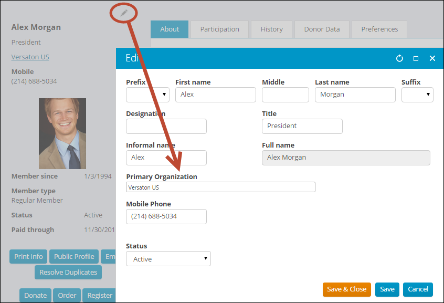The height and width of the screenshot is (303, 444).
Task: Maximize the Edit dialog window
Action: click(x=416, y=58)
